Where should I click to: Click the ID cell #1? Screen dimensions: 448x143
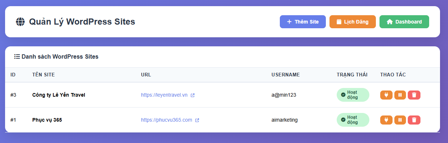(x=13, y=120)
